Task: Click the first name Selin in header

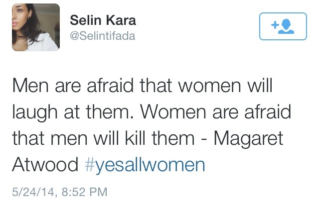Action: click(85, 20)
